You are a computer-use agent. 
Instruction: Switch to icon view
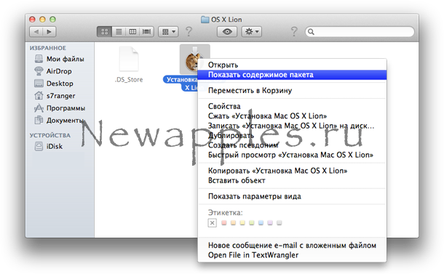[x=105, y=32]
